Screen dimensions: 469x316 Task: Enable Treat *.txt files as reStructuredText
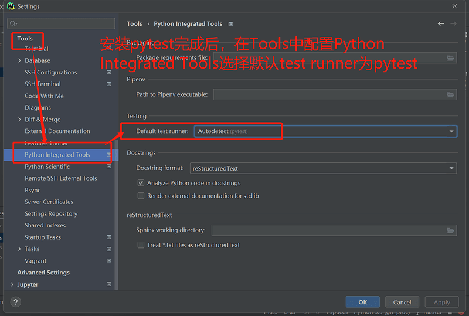click(x=141, y=245)
